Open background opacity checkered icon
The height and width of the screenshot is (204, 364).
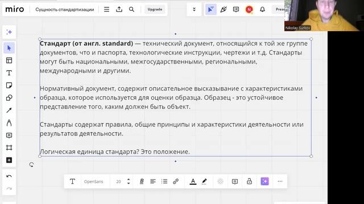point(220,181)
